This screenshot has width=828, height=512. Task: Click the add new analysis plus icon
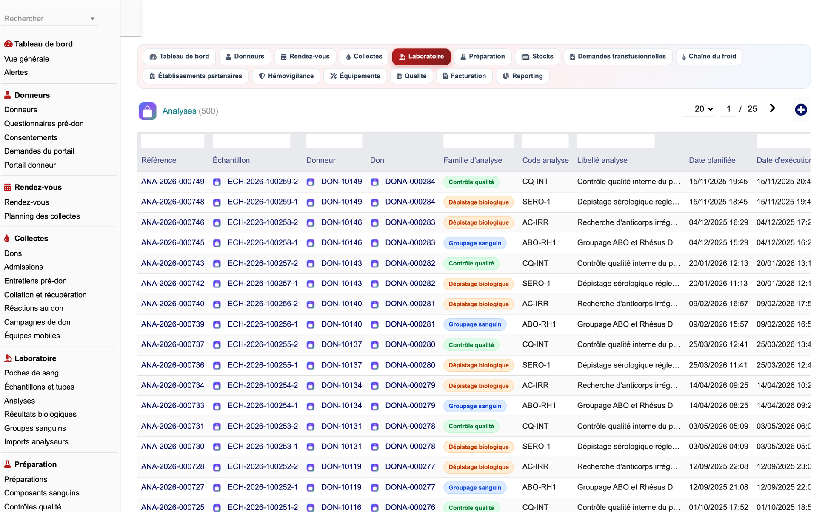coord(801,110)
